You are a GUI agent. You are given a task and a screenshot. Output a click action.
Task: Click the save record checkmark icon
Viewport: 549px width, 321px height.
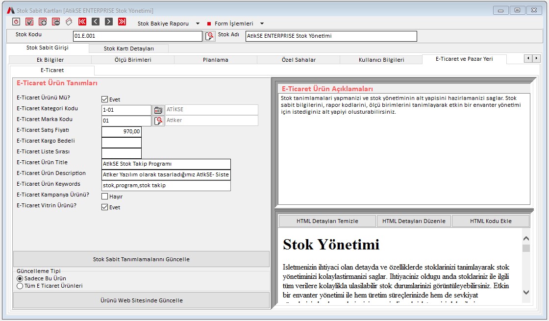(x=29, y=22)
